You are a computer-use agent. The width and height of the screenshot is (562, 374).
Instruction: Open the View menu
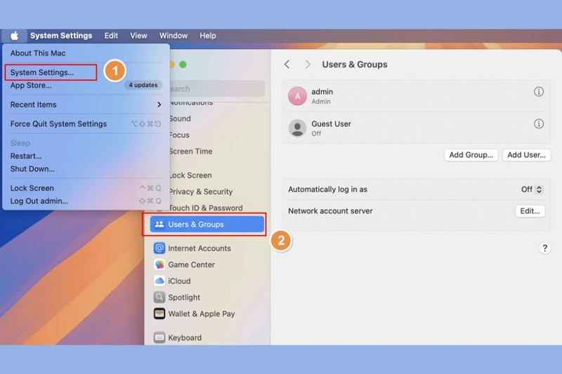(138, 36)
